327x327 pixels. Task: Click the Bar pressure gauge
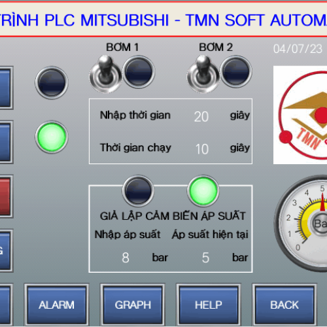pyautogui.click(x=301, y=224)
